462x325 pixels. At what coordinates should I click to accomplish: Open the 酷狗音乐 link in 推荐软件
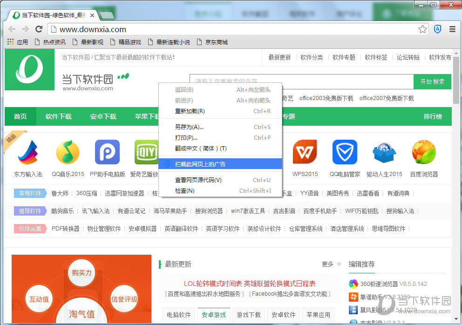tap(62, 211)
